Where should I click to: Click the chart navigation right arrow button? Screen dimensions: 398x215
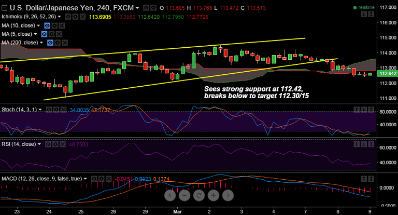click(x=228, y=195)
